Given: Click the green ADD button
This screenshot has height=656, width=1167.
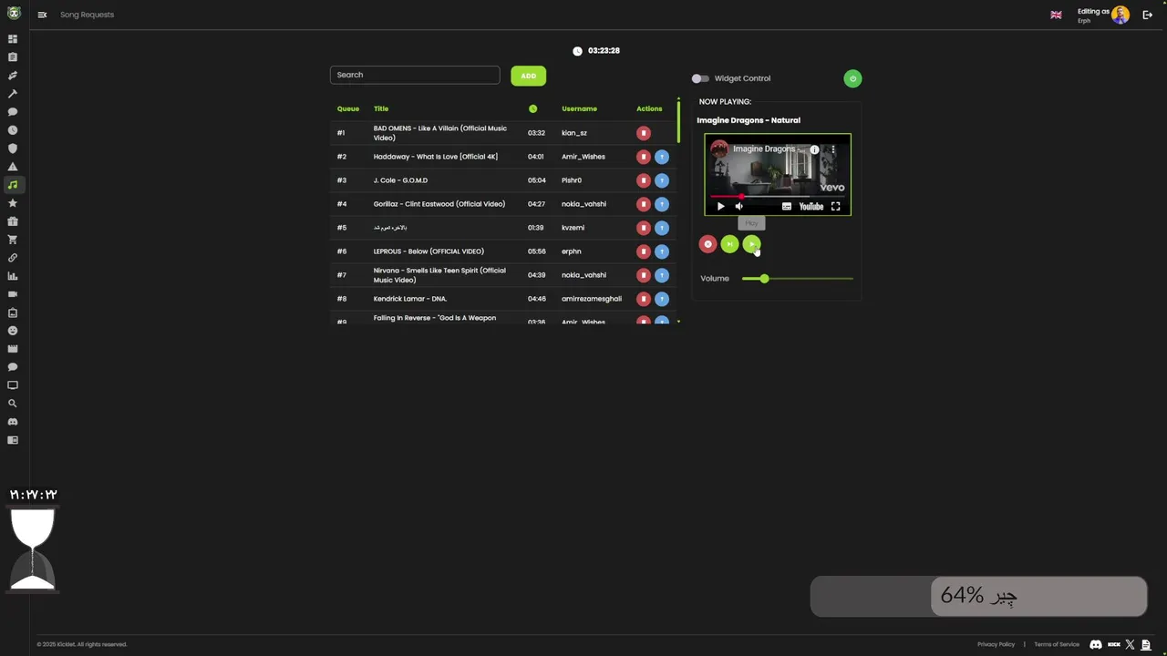Looking at the screenshot, I should click(x=528, y=76).
